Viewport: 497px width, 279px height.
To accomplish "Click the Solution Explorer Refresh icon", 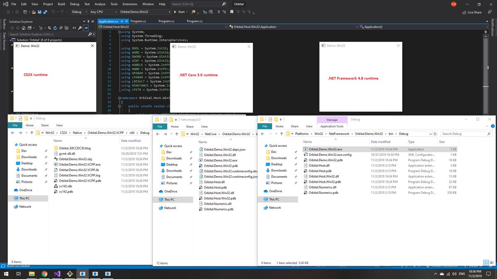I will [x=55, y=28].
